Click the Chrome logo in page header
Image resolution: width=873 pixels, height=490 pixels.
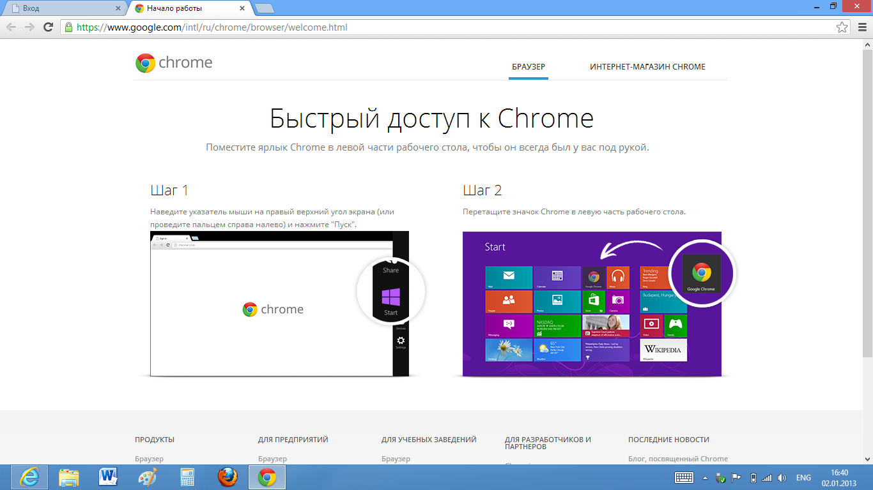point(174,63)
